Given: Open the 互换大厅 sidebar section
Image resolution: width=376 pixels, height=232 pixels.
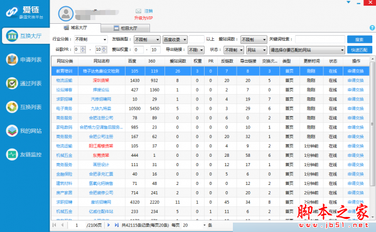Looking at the screenshot, I should click(x=26, y=36).
